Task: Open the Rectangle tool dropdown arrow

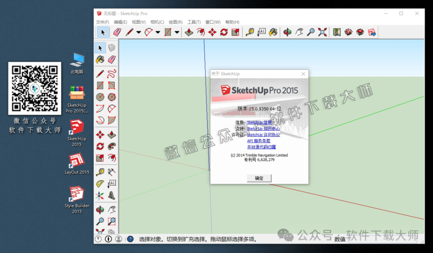Action: [x=176, y=32]
